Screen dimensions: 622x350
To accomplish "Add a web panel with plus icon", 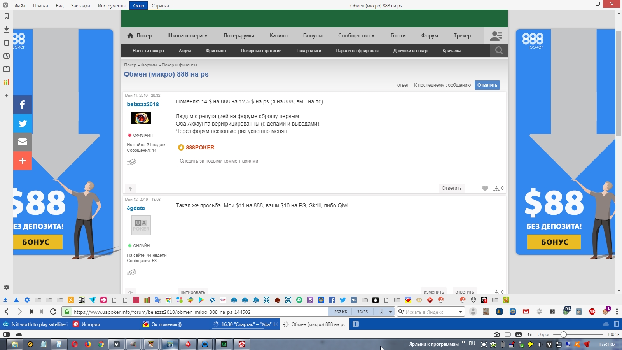I will (x=6, y=96).
